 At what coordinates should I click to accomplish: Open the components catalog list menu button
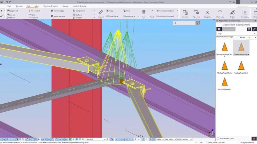pos(249,29)
